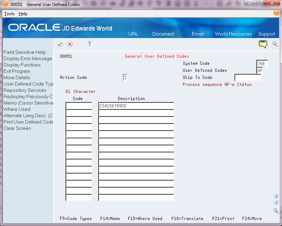The image size is (282, 226).
Task: Click the Action Code input field
Action: pos(125,78)
